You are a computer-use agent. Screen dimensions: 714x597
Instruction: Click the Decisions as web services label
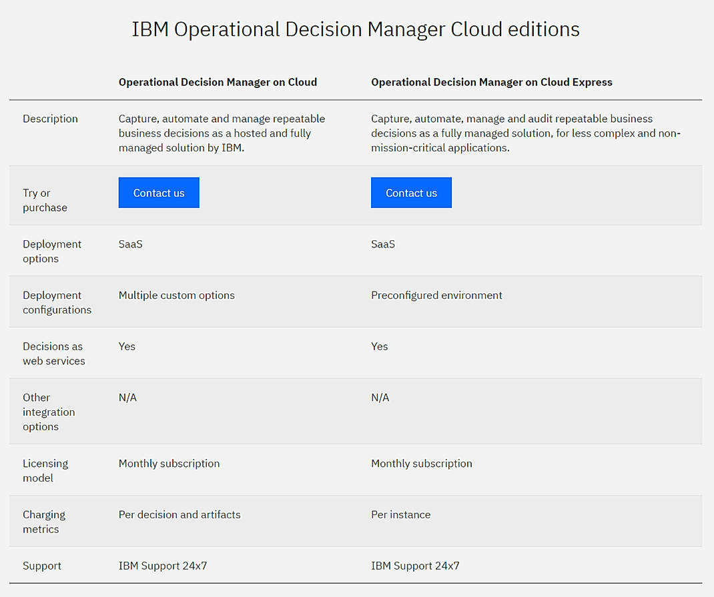[x=54, y=354]
